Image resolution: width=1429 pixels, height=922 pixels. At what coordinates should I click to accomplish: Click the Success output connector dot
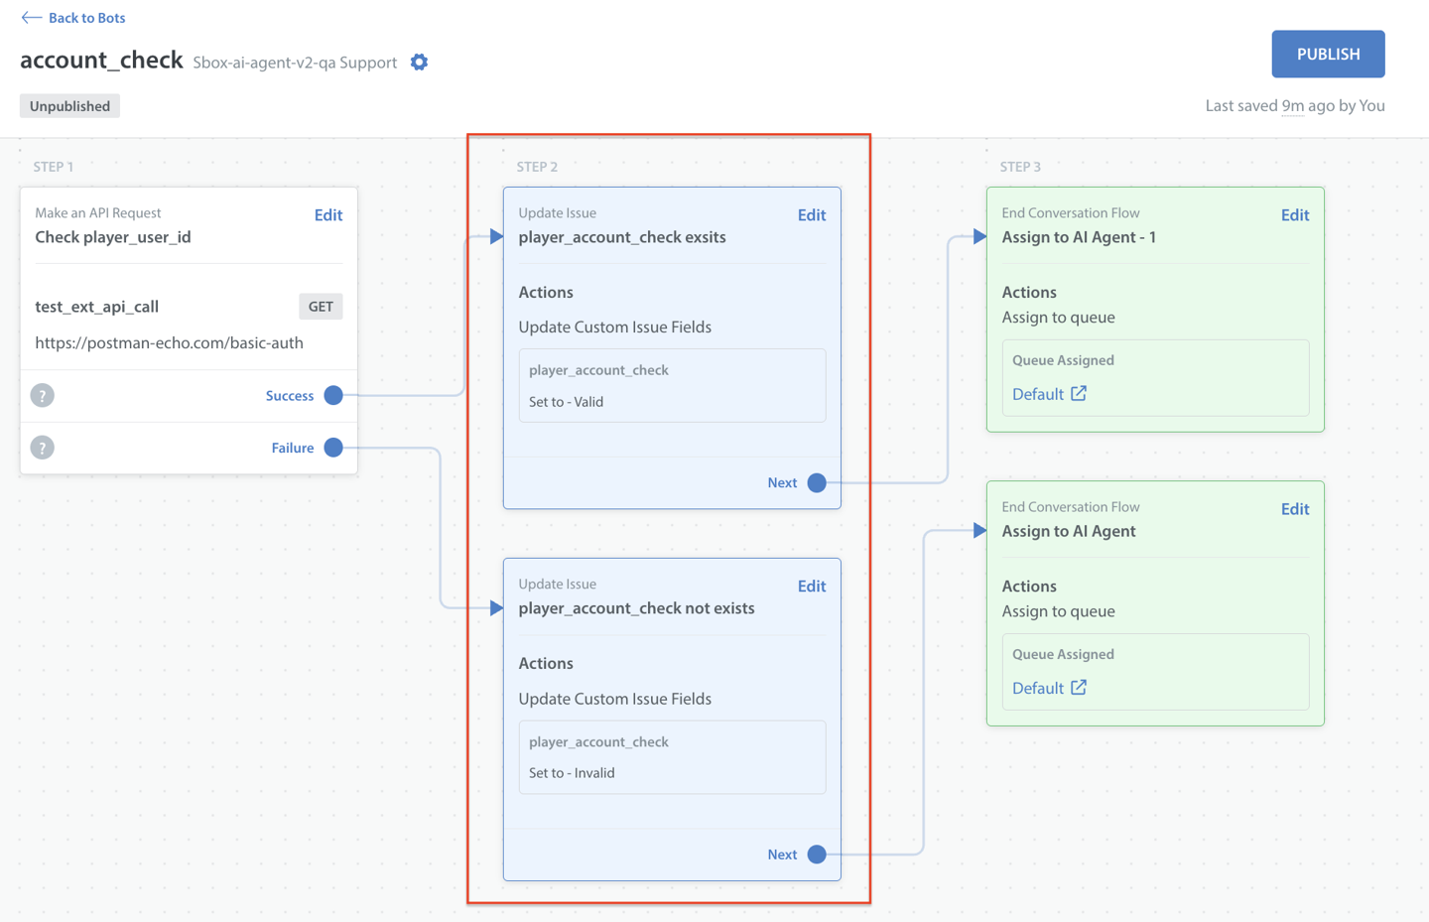tap(333, 396)
